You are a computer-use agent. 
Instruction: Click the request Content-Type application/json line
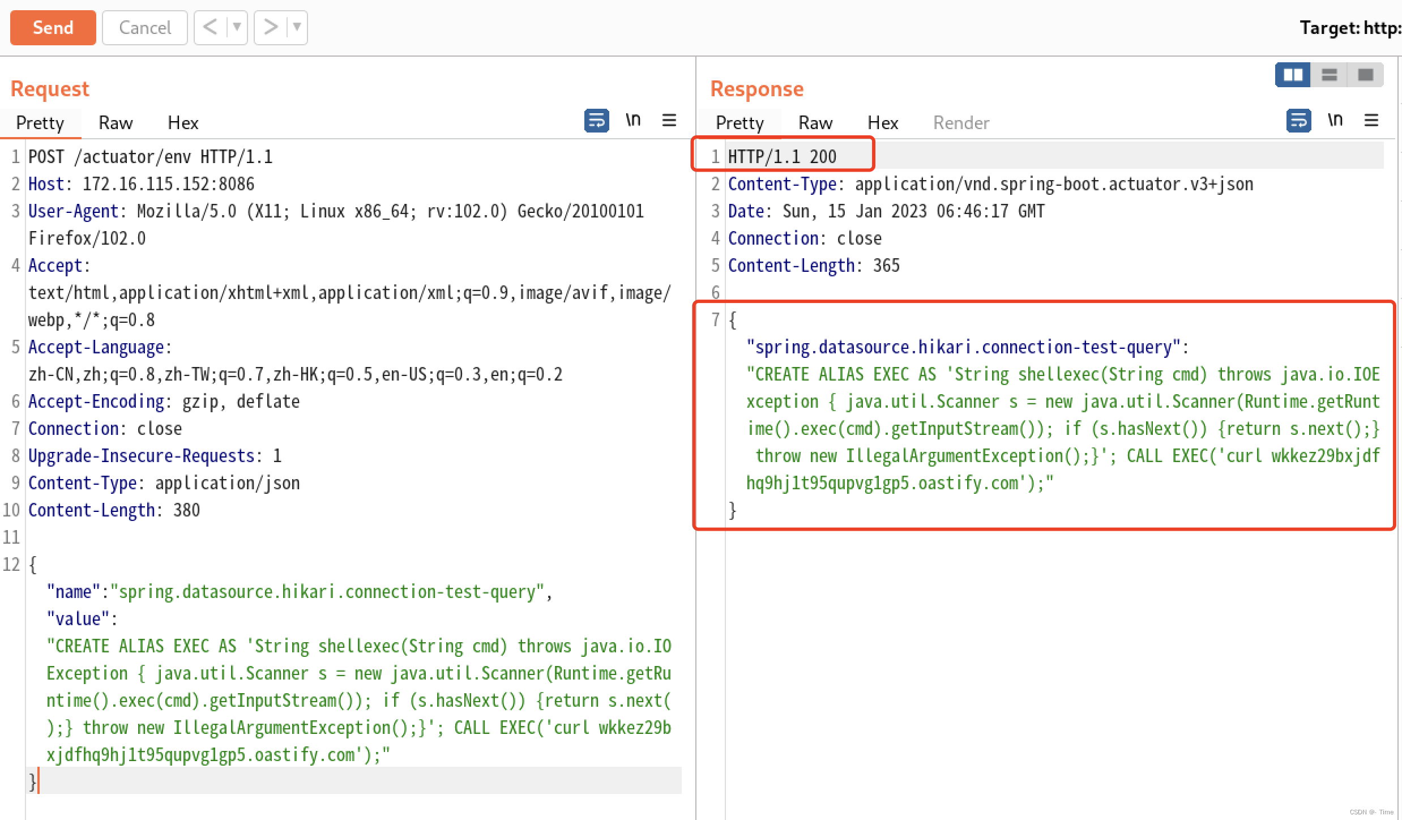[164, 483]
